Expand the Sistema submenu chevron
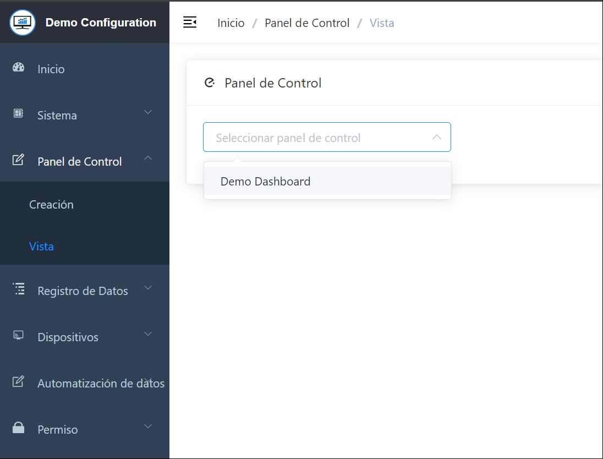Screen dimensions: 603x459 [148, 113]
